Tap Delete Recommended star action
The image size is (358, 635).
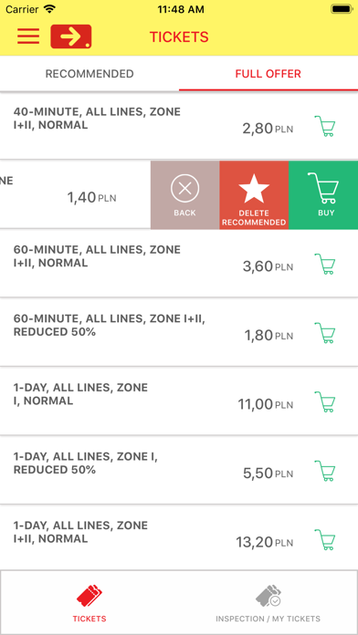click(254, 195)
